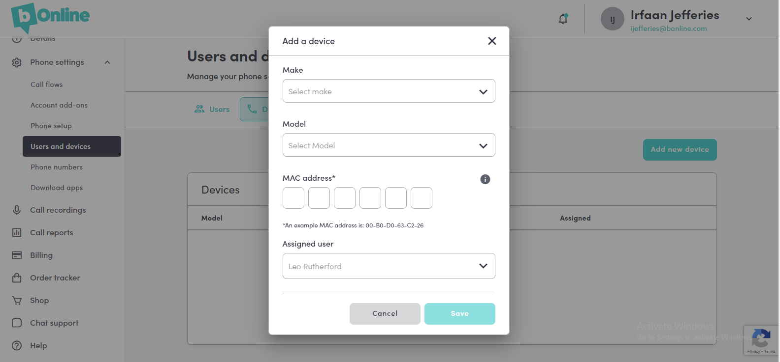The height and width of the screenshot is (362, 780).
Task: Click the first MAC address input box
Action: pyautogui.click(x=293, y=198)
